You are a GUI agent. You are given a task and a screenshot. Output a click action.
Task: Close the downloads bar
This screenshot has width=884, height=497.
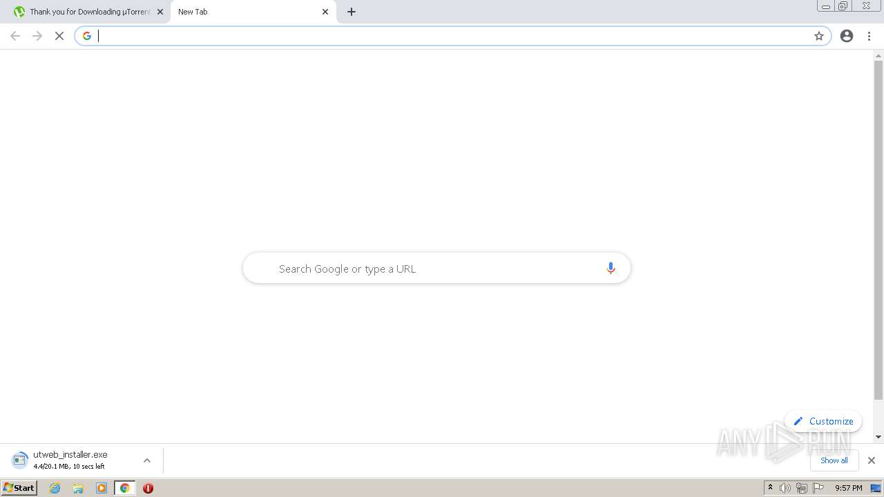(x=872, y=460)
